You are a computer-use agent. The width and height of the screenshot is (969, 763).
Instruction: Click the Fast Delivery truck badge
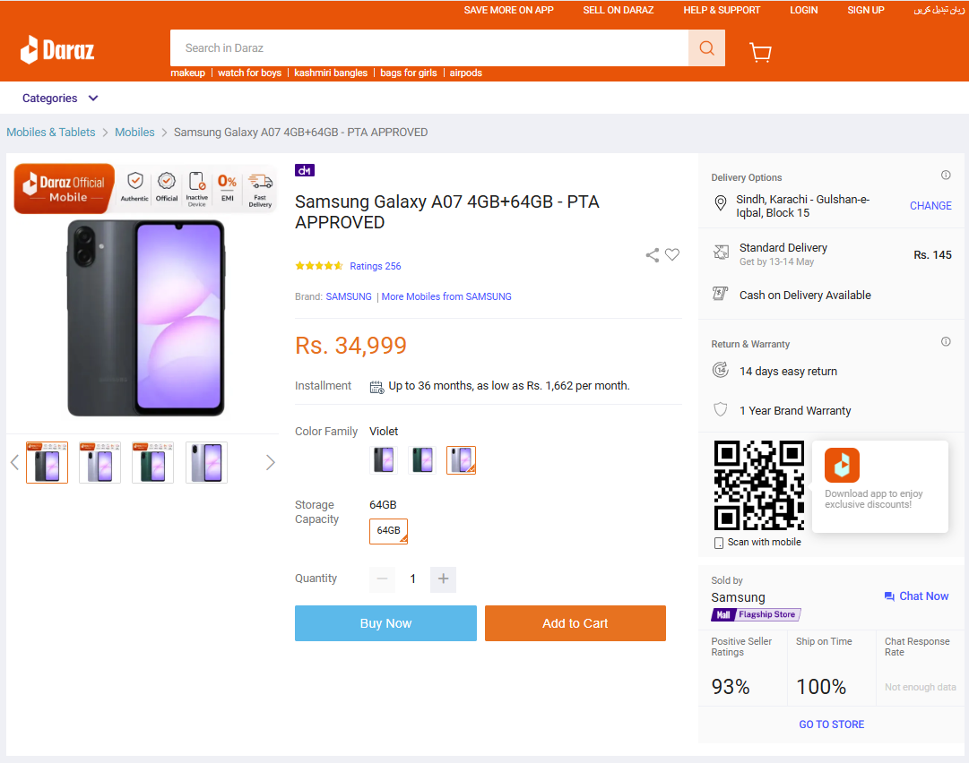[x=260, y=190]
